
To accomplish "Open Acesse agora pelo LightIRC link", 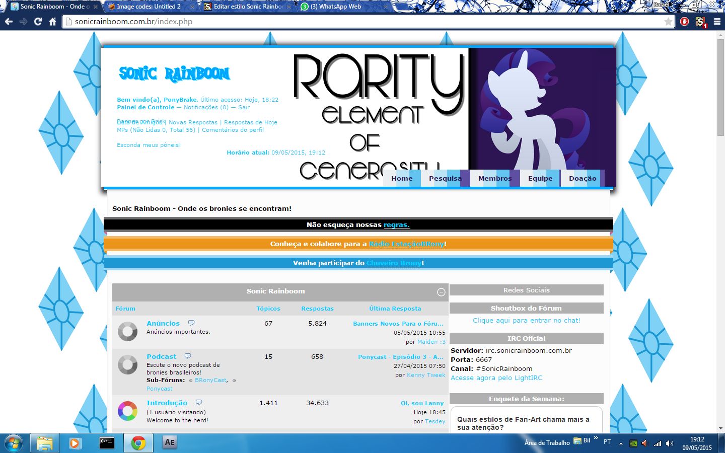I will click(x=496, y=377).
